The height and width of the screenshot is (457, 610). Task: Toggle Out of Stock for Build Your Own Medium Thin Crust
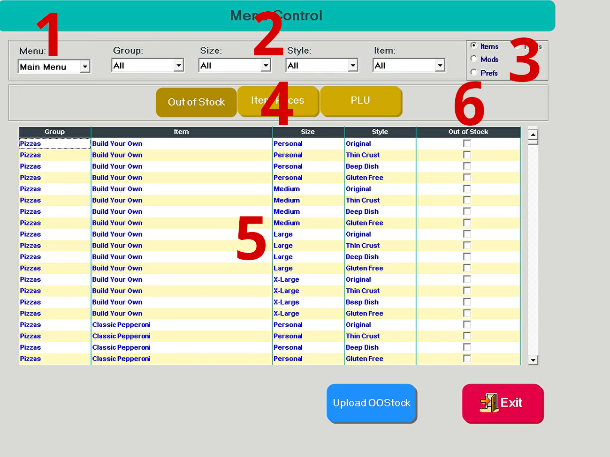(x=467, y=200)
